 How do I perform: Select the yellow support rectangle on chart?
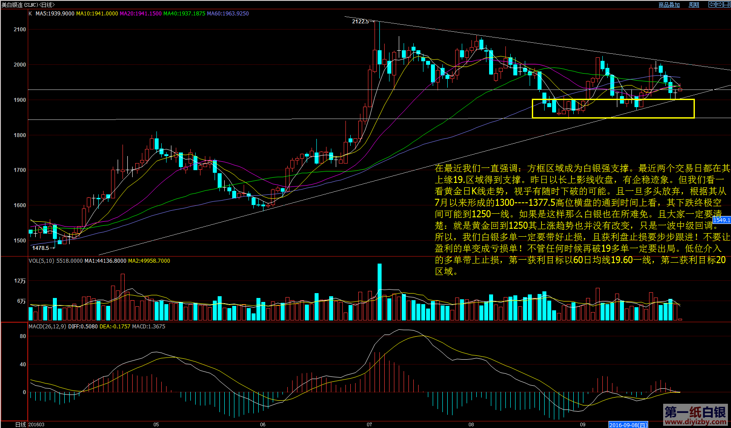pyautogui.click(x=613, y=108)
